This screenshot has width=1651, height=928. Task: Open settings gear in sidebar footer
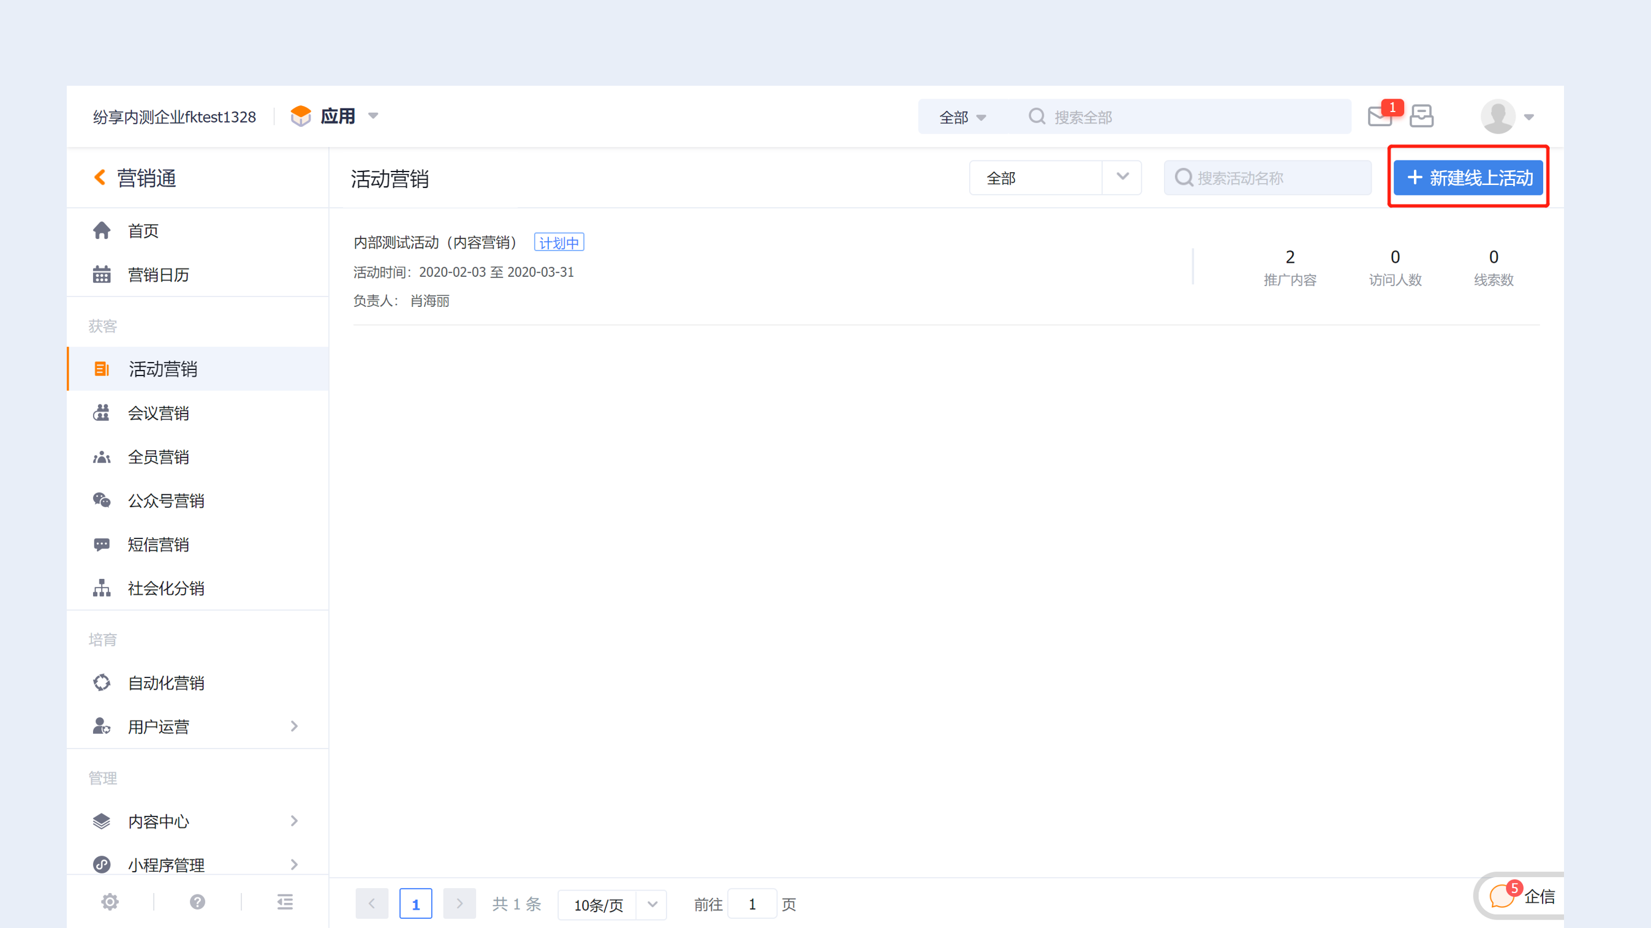click(x=110, y=902)
